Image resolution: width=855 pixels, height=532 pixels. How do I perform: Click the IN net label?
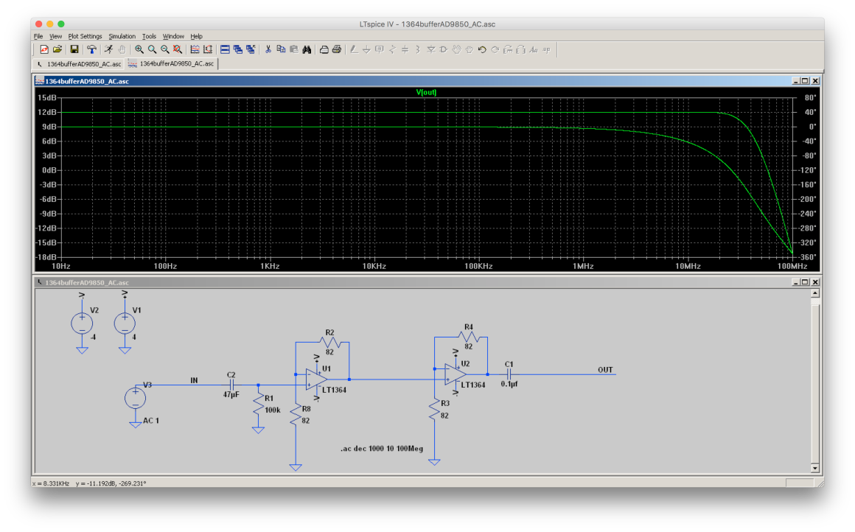(x=194, y=380)
